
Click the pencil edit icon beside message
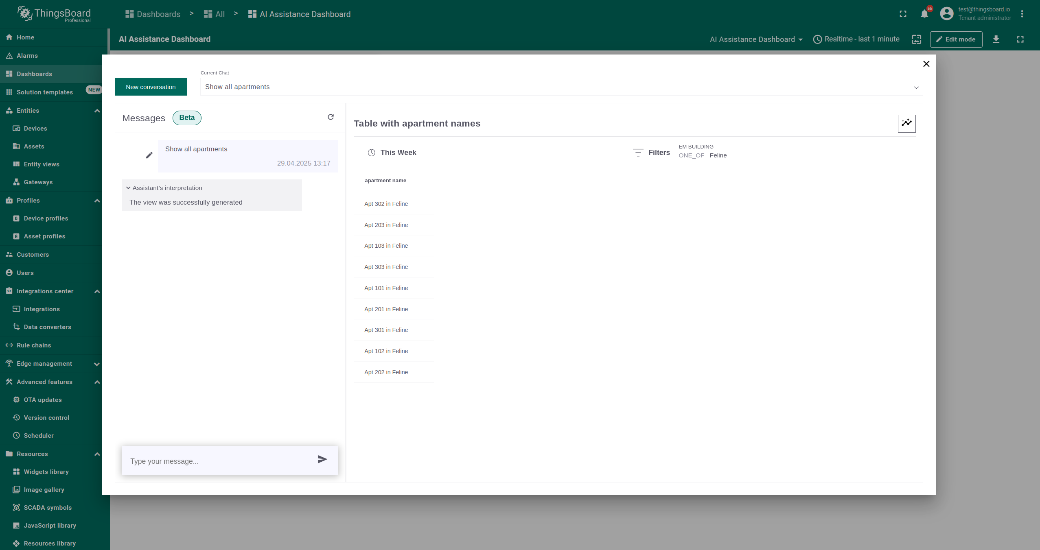pos(149,155)
